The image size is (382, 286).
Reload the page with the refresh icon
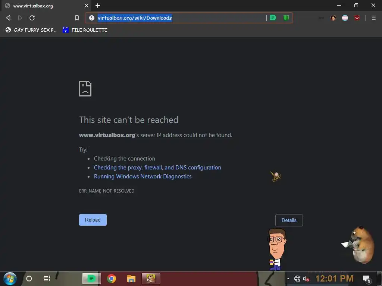[x=32, y=18]
